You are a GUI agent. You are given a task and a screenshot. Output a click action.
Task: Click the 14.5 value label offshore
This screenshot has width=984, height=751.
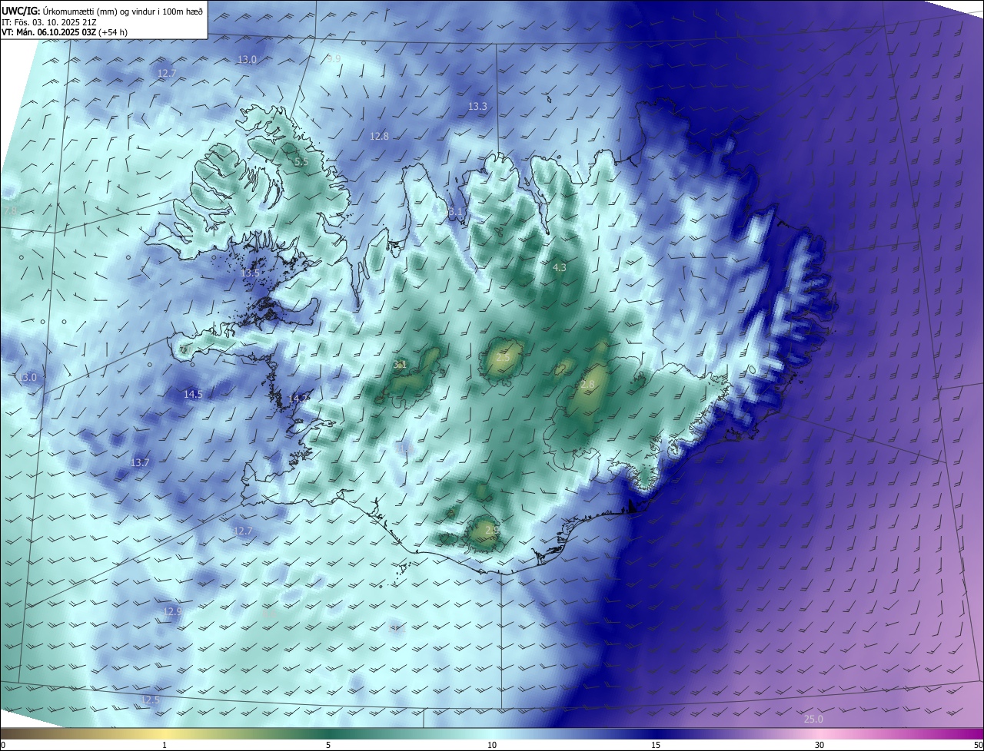tap(193, 394)
